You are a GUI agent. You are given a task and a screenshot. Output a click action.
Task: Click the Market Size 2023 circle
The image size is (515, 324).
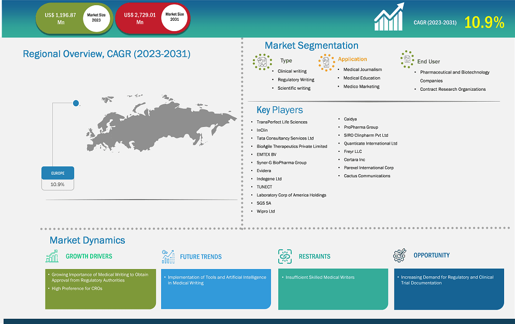[x=96, y=18]
